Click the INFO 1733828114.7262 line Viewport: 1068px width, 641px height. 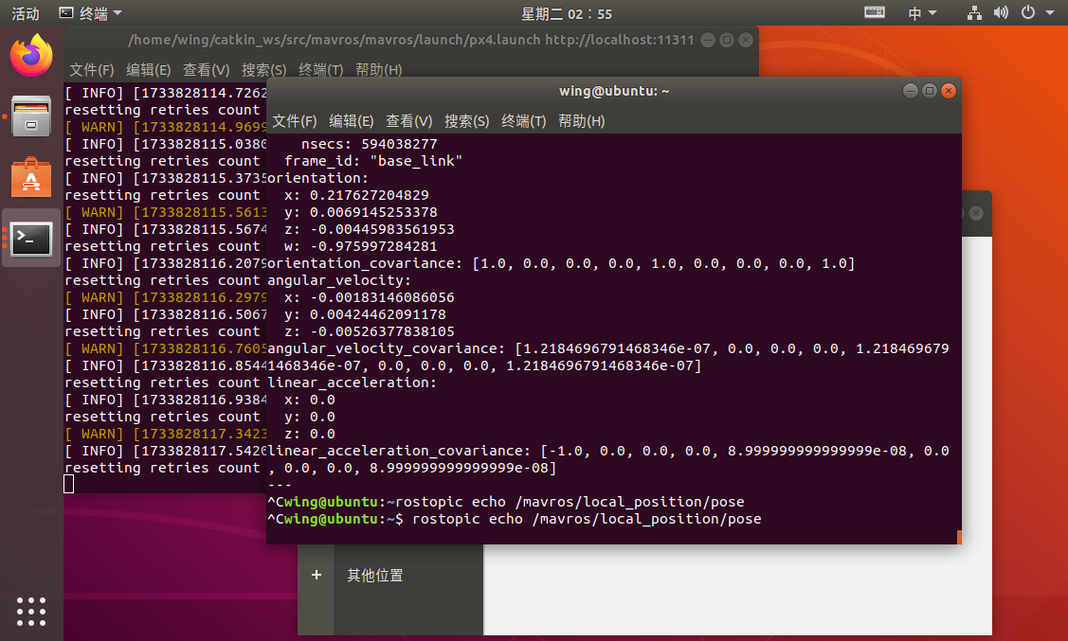point(166,93)
